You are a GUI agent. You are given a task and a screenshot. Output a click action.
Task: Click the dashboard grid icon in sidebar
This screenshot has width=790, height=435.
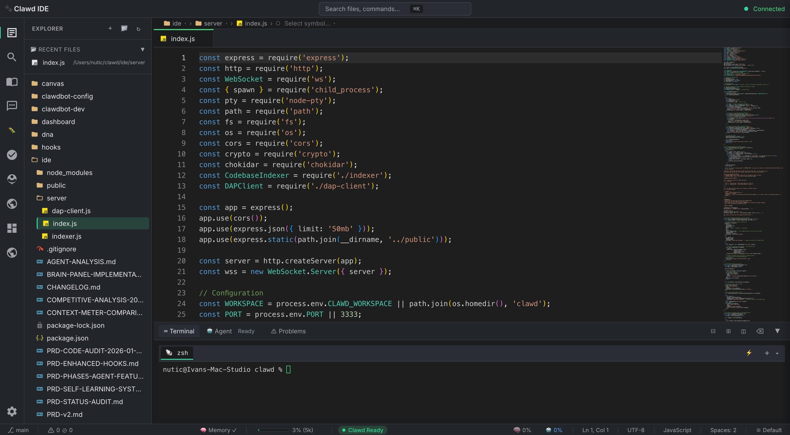(12, 228)
